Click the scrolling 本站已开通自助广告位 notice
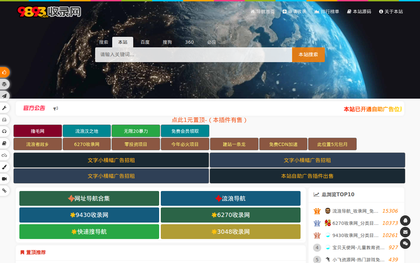This screenshot has width=420, height=263. [x=373, y=109]
